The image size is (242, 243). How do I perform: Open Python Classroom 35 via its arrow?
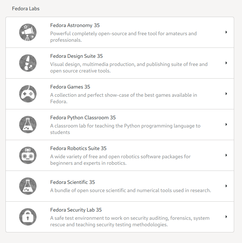(x=226, y=124)
